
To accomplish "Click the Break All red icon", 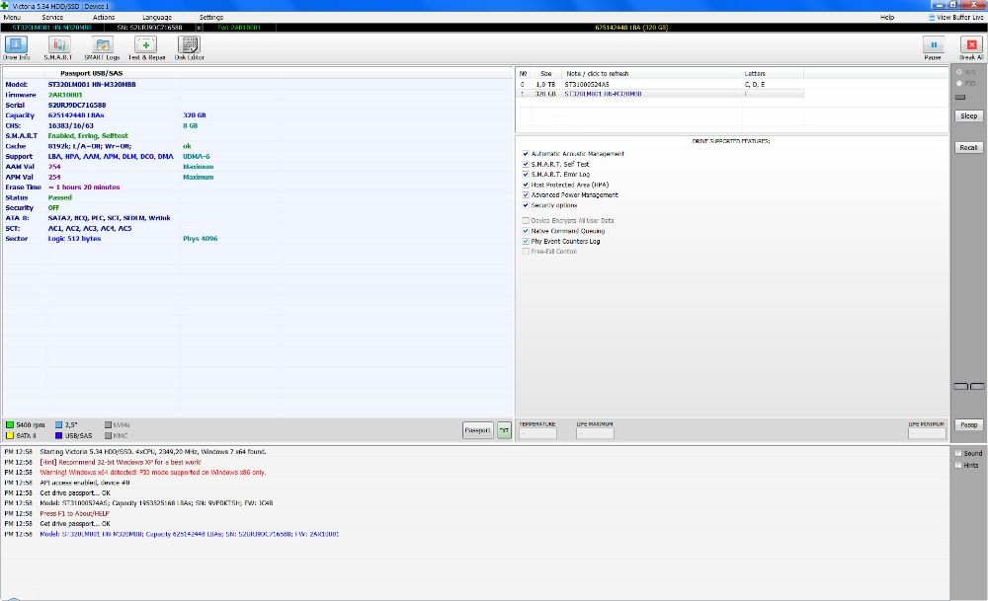I will pos(971,45).
